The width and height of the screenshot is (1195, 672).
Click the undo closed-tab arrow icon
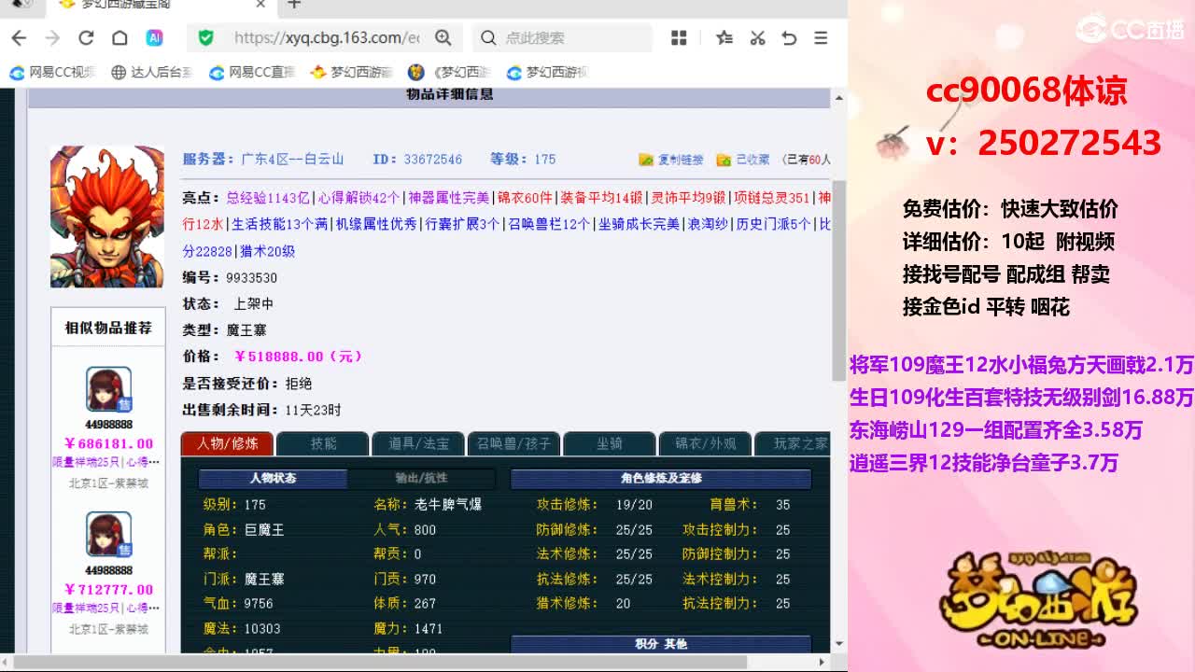[789, 38]
